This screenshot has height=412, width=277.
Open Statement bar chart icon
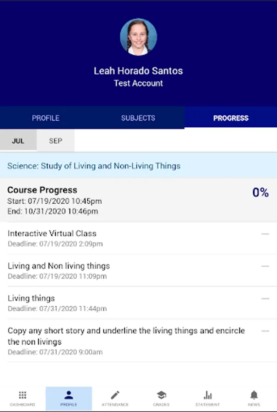click(207, 396)
